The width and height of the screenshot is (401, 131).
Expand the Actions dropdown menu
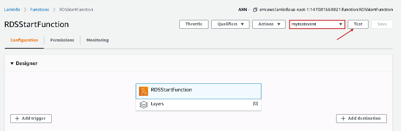pyautogui.click(x=269, y=24)
